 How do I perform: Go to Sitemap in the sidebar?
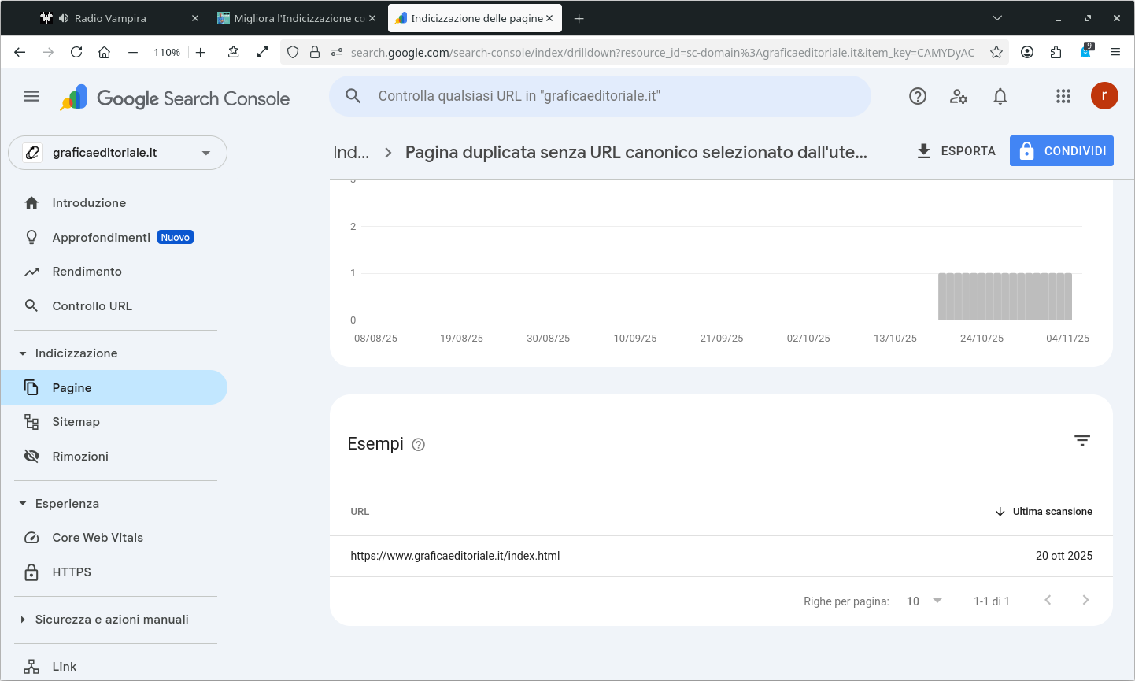76,422
